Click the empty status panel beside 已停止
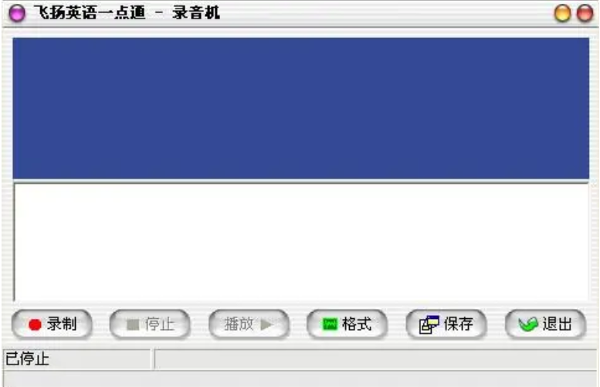600x387 pixels. tap(376, 359)
